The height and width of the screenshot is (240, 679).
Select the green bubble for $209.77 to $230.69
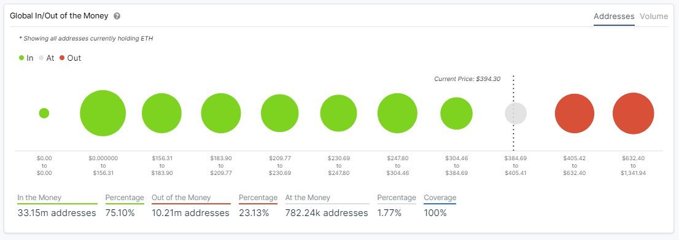coord(280,113)
